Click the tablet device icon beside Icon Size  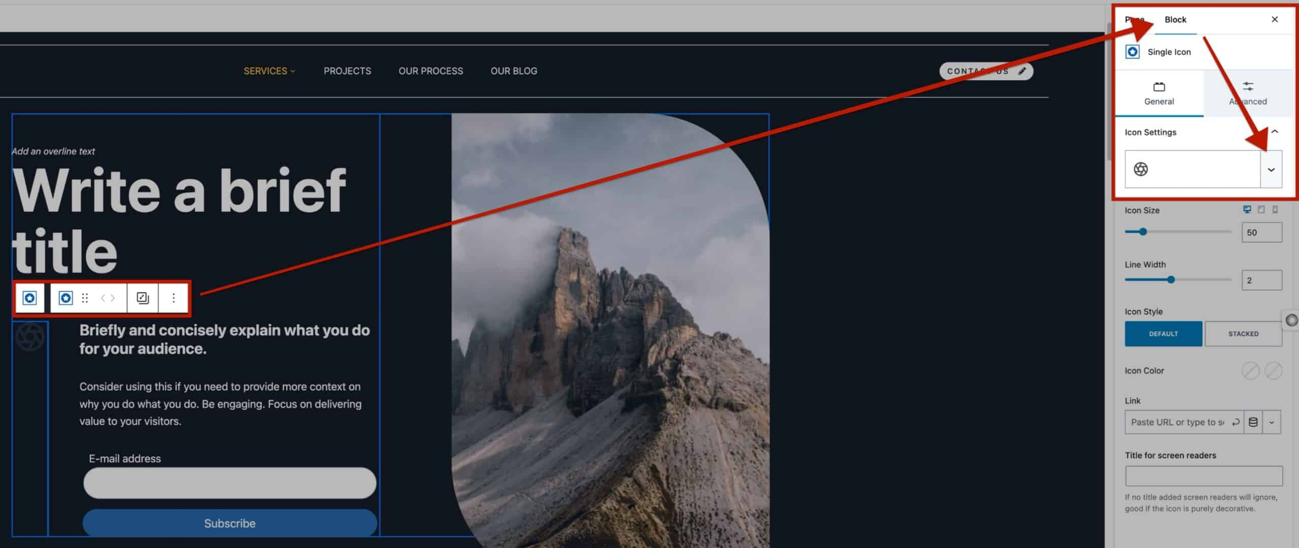click(x=1261, y=210)
